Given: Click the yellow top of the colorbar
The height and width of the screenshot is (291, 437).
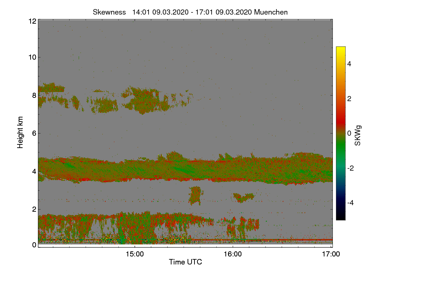Looking at the screenshot, I should click(340, 49).
